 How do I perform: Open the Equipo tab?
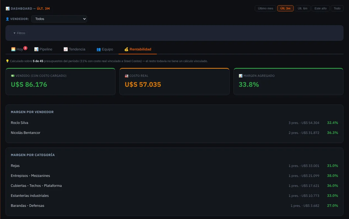tap(105, 49)
